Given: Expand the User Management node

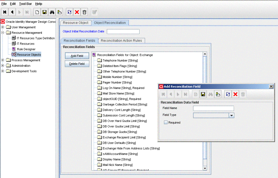Looking at the screenshot, I should point(2,27).
